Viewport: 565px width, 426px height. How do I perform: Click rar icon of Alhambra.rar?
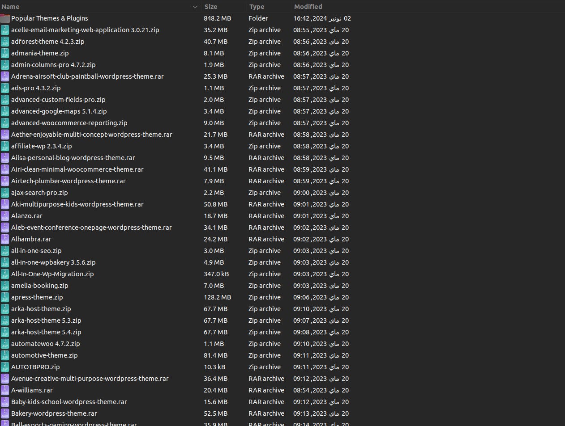pyautogui.click(x=5, y=239)
